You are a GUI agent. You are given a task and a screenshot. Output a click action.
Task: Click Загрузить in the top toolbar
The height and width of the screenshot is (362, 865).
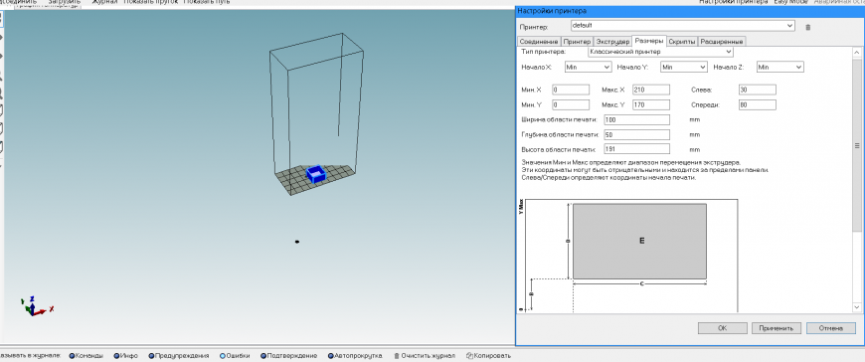tap(64, 2)
